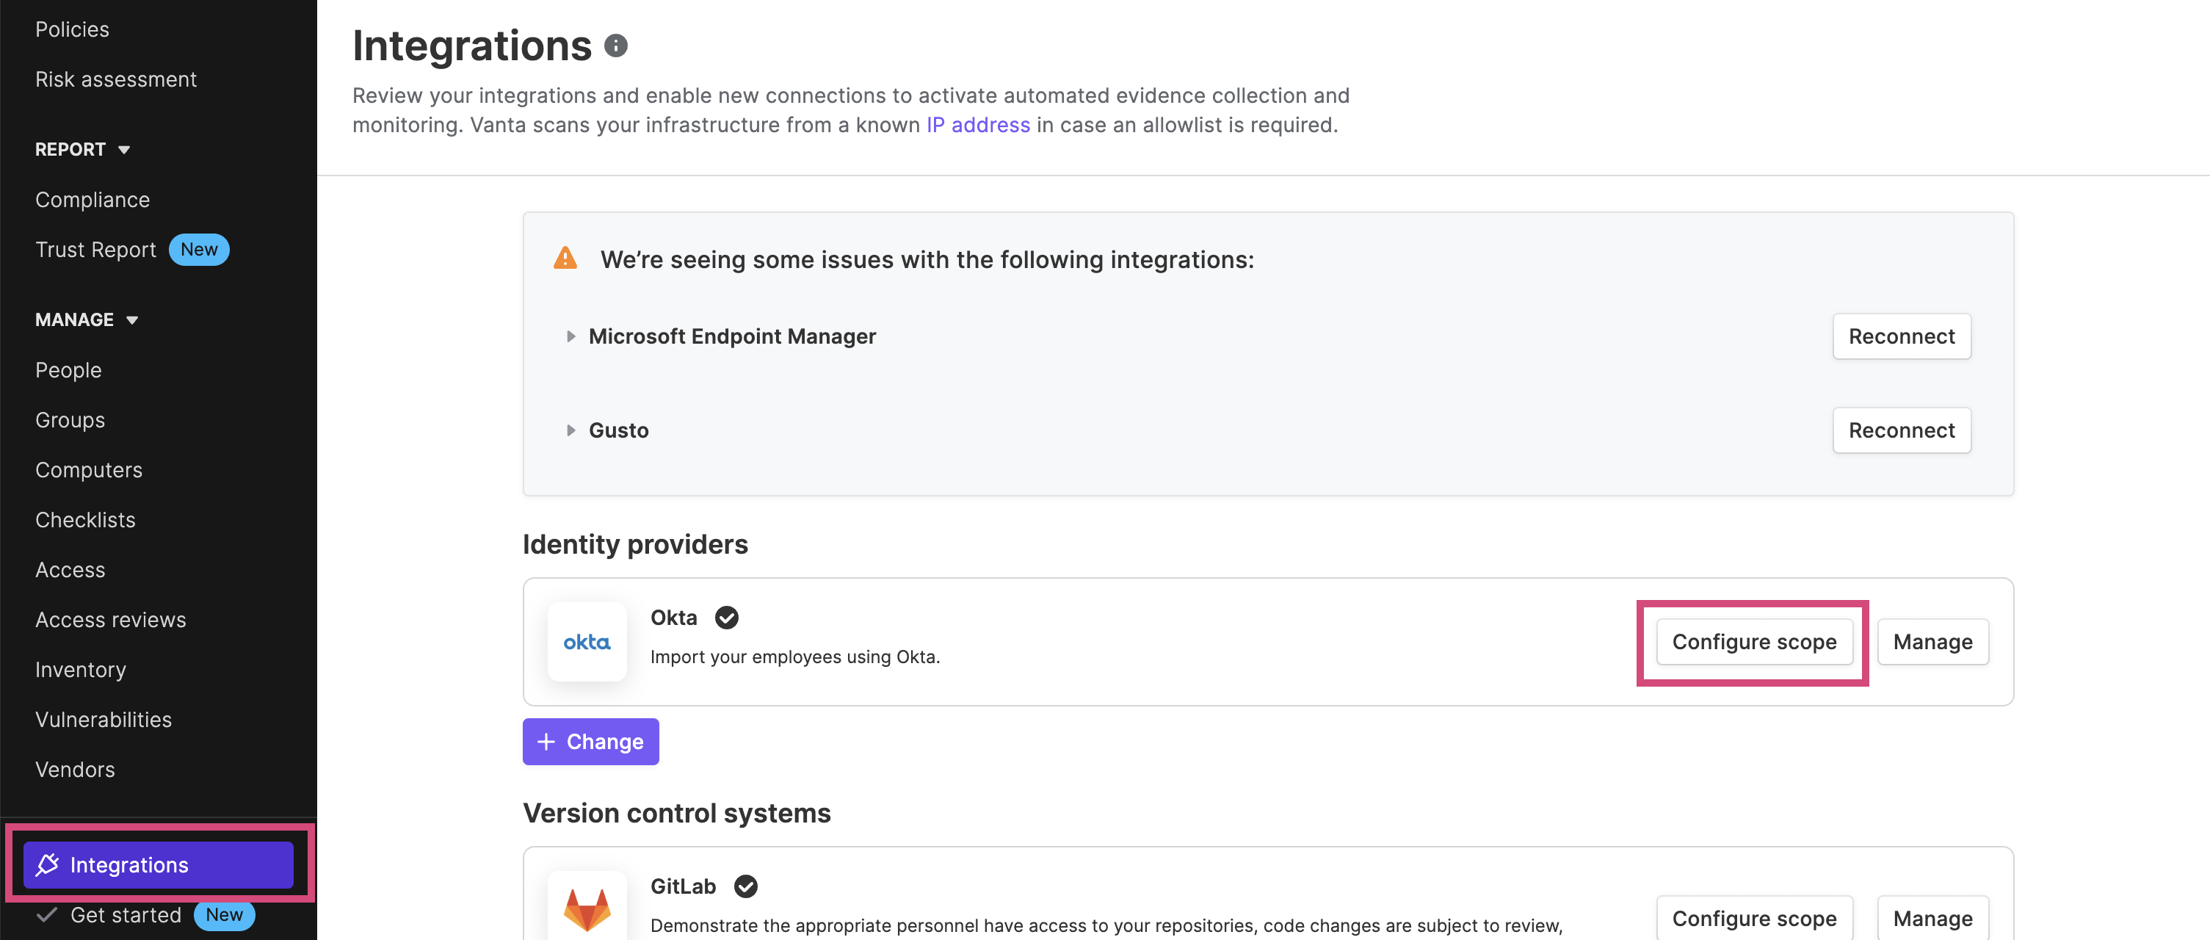Click the GitLab fox logo
This screenshot has height=940, width=2210.
587,909
